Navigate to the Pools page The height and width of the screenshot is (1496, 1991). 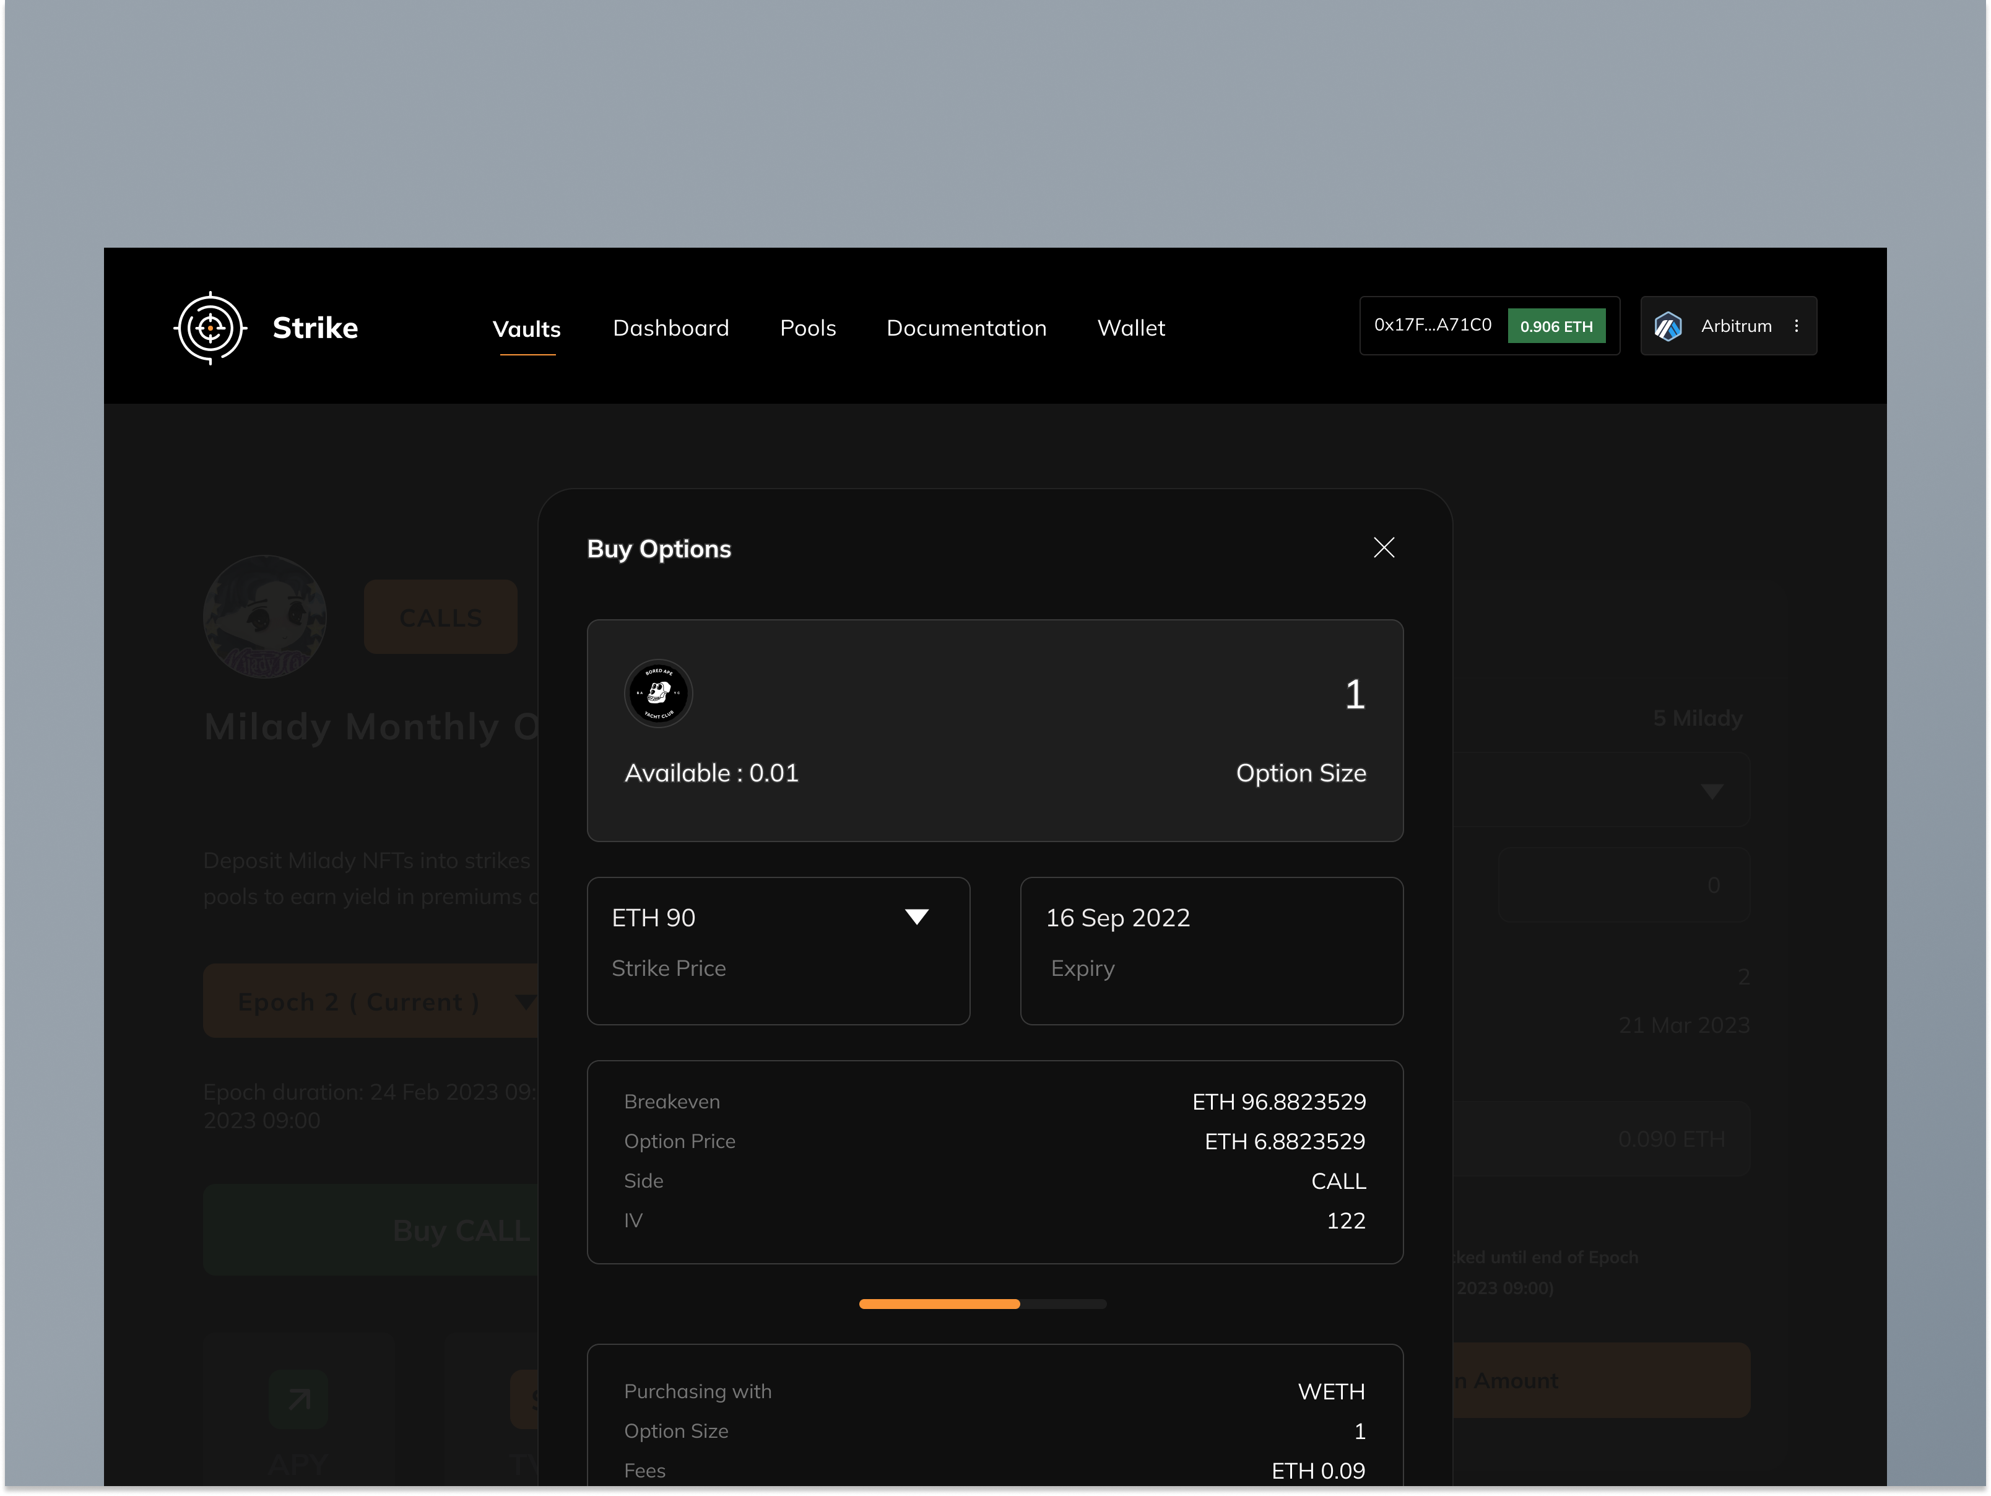807,328
